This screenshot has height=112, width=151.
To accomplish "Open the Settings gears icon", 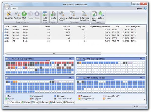I will coord(101,14).
